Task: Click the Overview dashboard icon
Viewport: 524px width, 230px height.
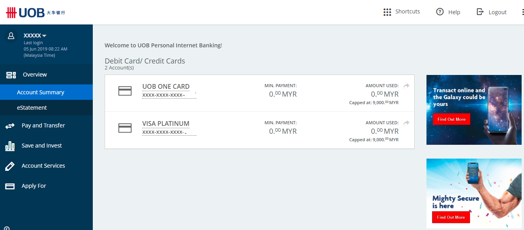Action: [11, 75]
